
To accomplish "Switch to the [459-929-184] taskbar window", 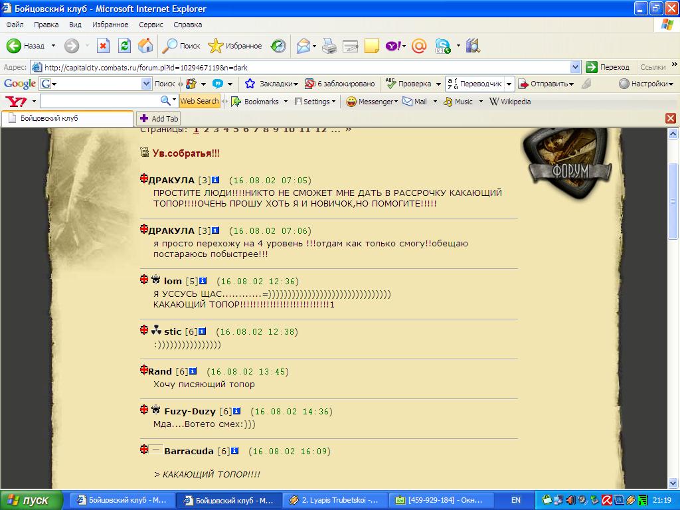I will (440, 501).
